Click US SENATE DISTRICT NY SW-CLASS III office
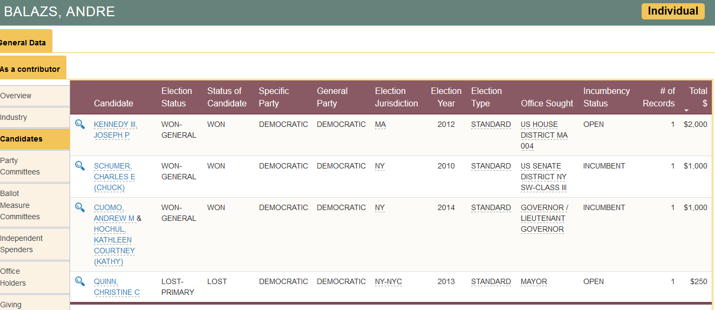The height and width of the screenshot is (310, 715). point(543,177)
